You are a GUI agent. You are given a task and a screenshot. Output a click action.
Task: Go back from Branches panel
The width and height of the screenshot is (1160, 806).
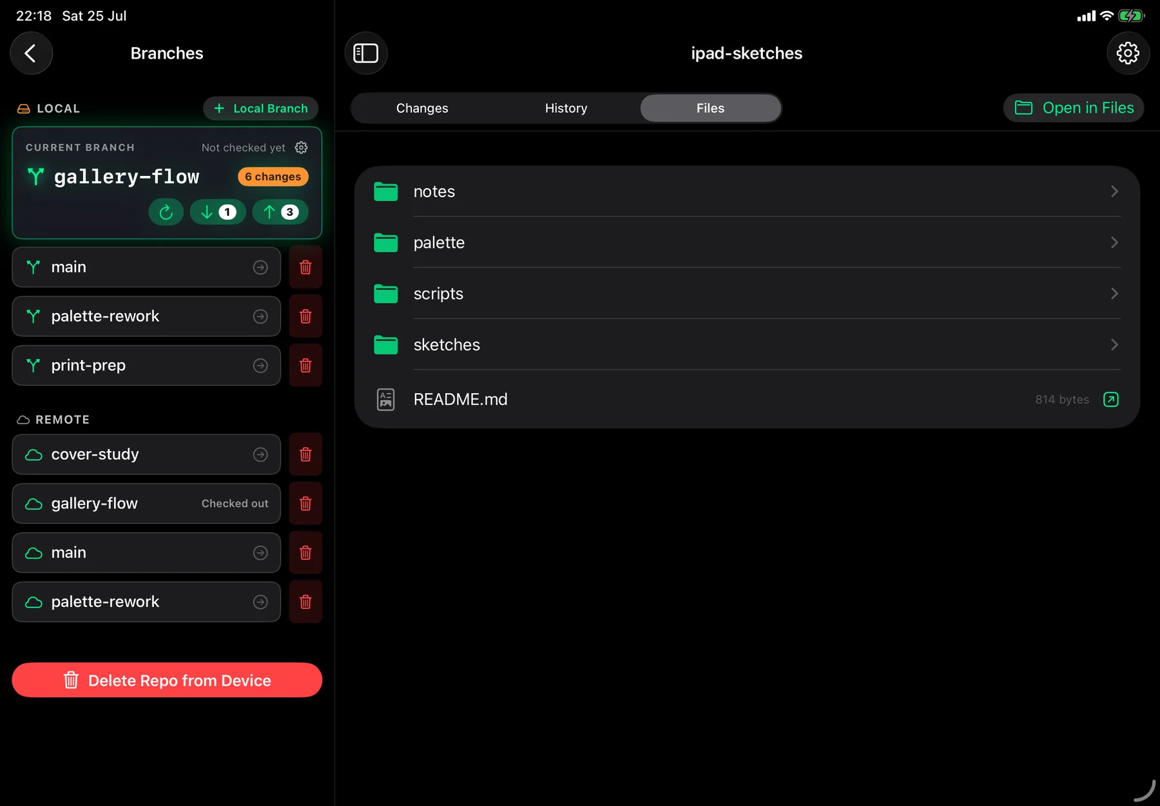[x=31, y=53]
